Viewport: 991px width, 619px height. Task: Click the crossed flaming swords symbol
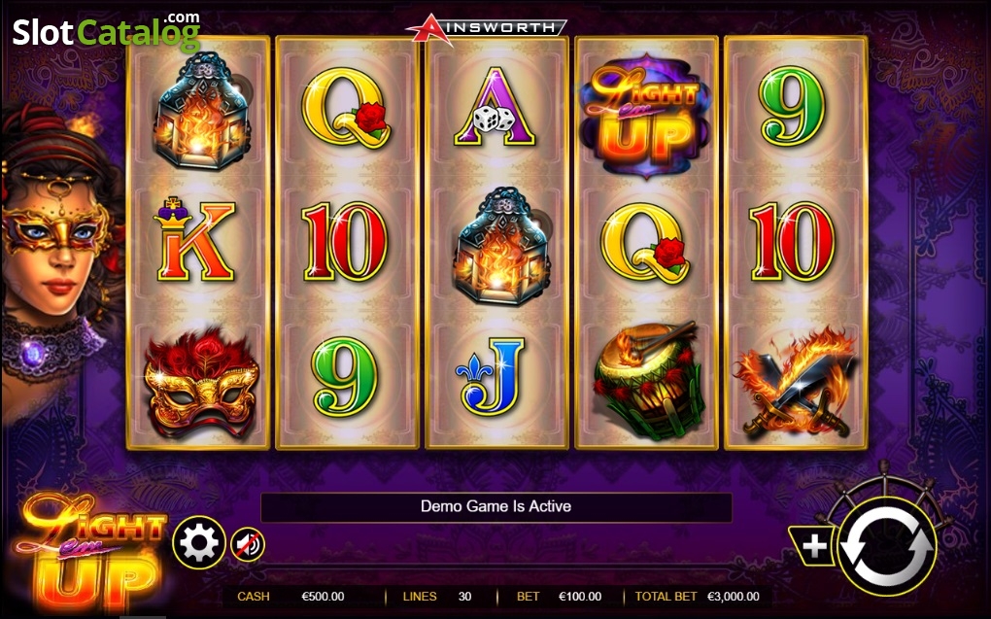pos(795,383)
